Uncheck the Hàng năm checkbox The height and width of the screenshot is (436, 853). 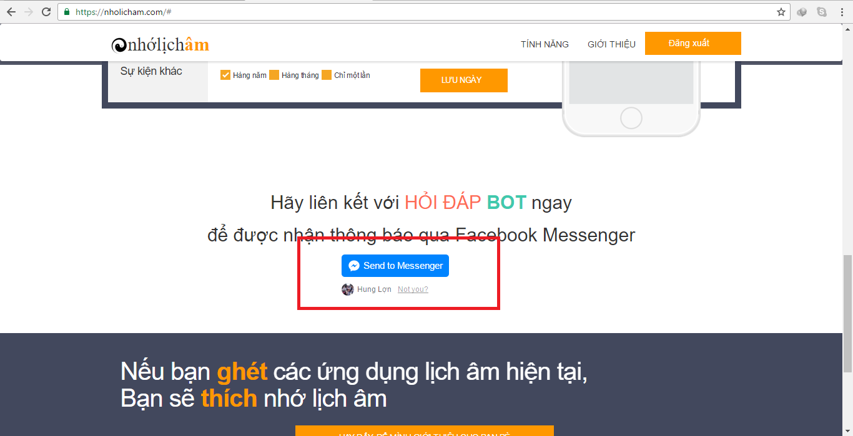coord(226,75)
